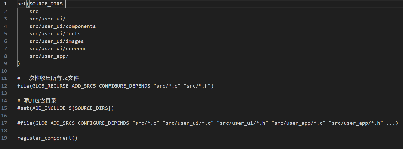The image size is (403, 149).
Task: Click the src/user_ui/fonts directory entry
Action: pyautogui.click(x=55, y=34)
